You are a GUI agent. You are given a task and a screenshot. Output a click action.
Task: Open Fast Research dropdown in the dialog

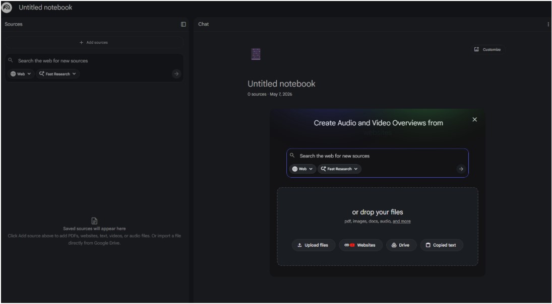339,169
